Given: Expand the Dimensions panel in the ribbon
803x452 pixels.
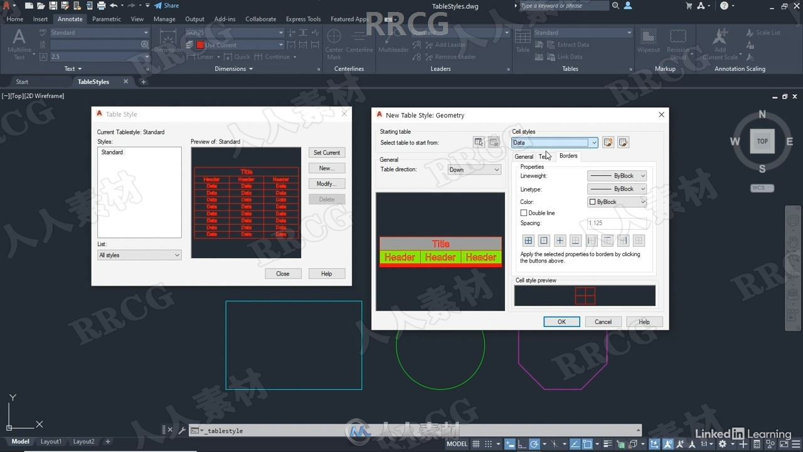Looking at the screenshot, I should pos(233,68).
